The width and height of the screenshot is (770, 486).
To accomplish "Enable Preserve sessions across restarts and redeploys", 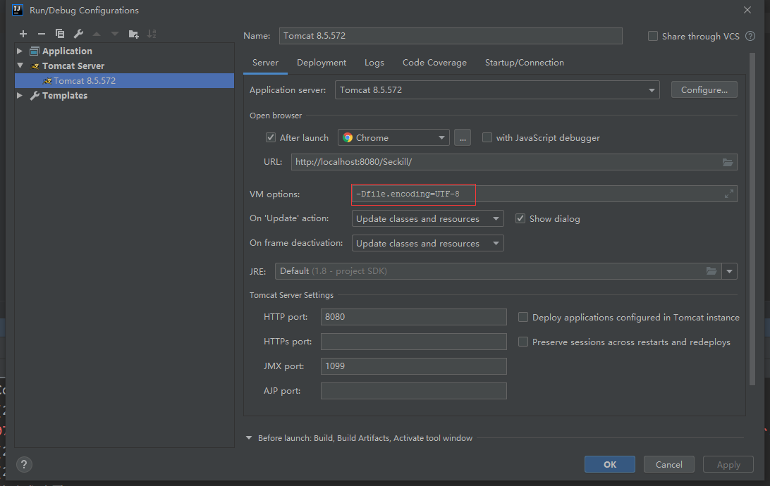I will pos(523,342).
